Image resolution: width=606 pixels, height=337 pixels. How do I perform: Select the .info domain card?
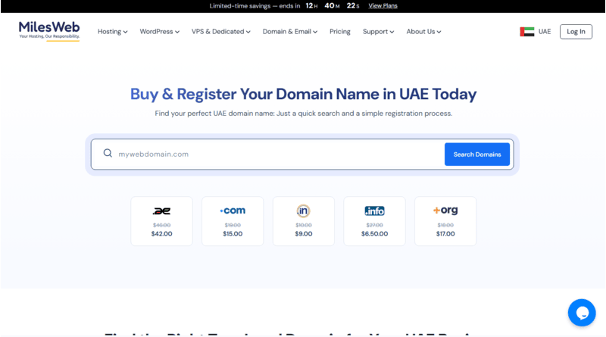coord(374,221)
